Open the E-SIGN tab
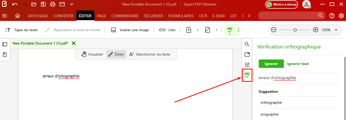 218,16
